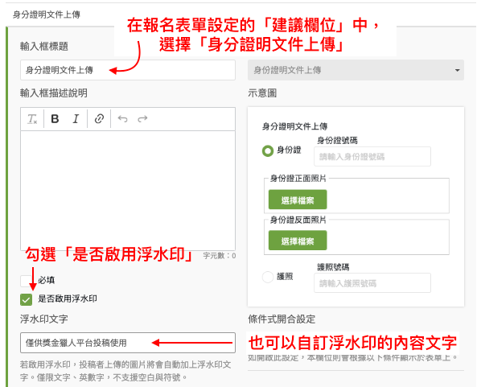
Task: Uncheck the 是否啟用浮水印 checkbox
Action: tap(27, 299)
